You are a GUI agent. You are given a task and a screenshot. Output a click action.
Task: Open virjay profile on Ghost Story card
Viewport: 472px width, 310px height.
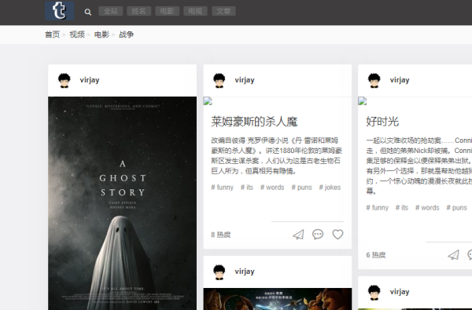90,80
